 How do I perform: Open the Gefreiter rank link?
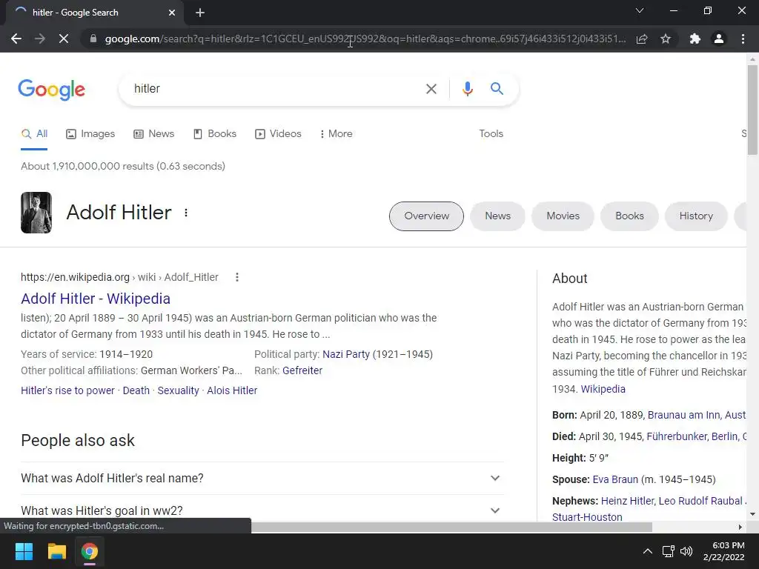[x=302, y=370]
